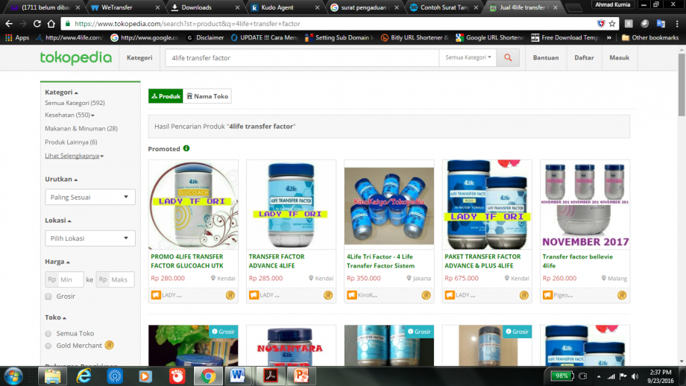Open Paling Sesuai sort dropdown

coord(90,197)
